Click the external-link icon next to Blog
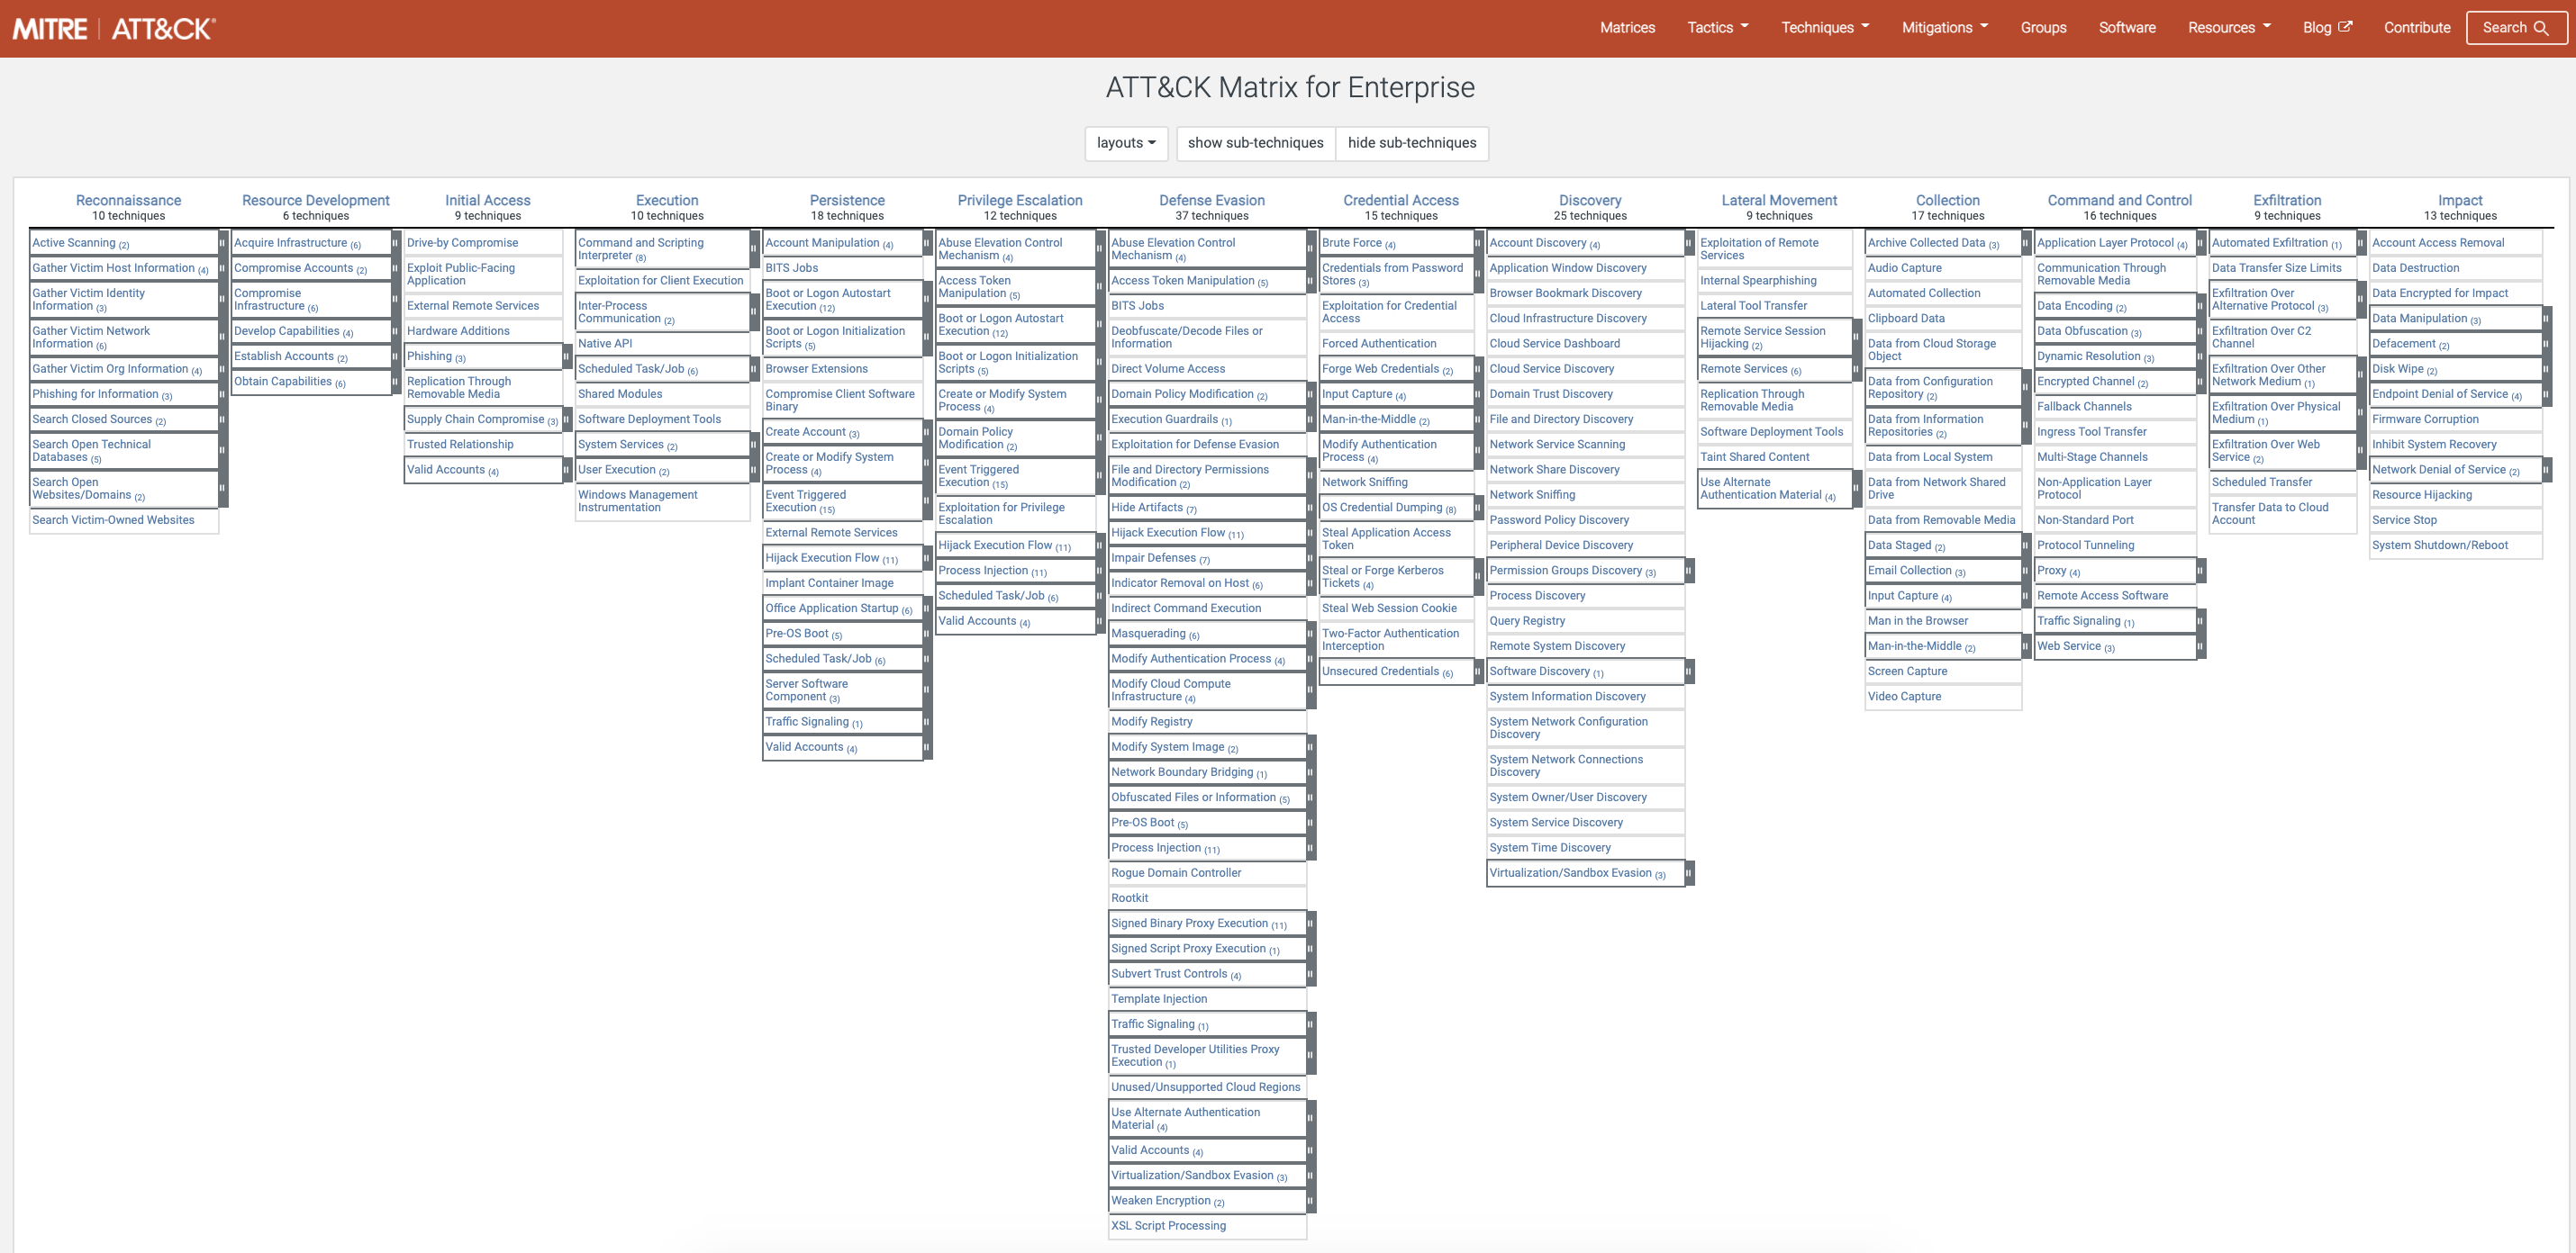Image resolution: width=2576 pixels, height=1253 pixels. pos(2345,27)
